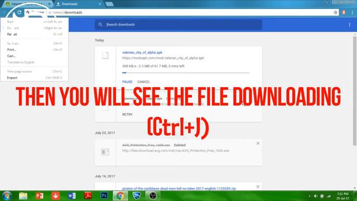Screen dimensions: 357x201
Task: Click the volume icon in system tray
Action: point(316,196)
